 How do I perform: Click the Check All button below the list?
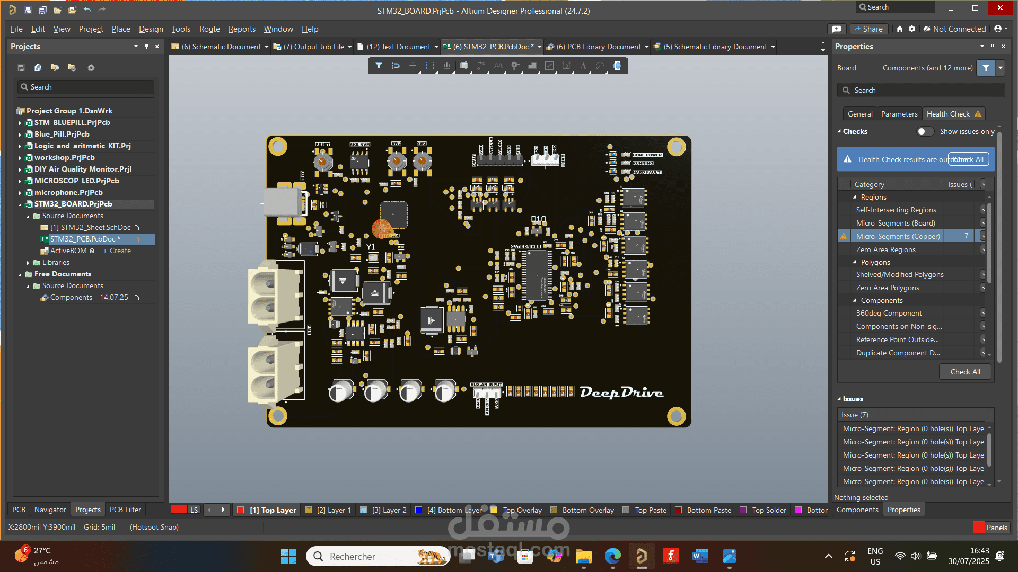click(965, 372)
